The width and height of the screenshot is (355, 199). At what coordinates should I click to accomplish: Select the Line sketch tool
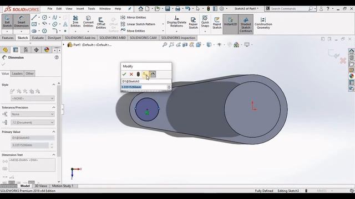(x=34, y=17)
